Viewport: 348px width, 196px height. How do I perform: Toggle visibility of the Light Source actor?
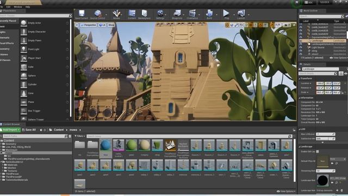301,47
